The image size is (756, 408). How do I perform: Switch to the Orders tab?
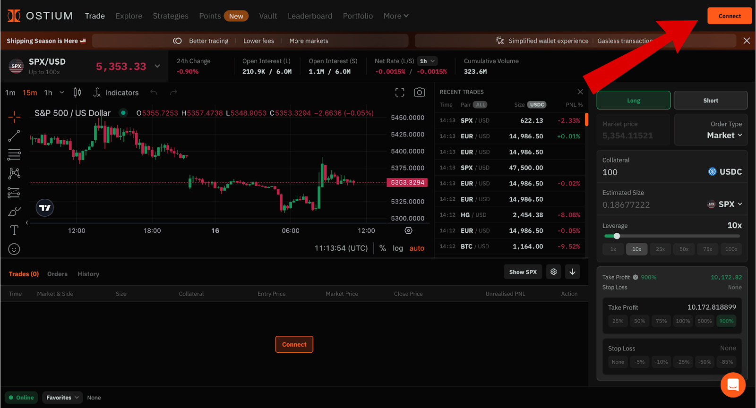click(x=57, y=274)
